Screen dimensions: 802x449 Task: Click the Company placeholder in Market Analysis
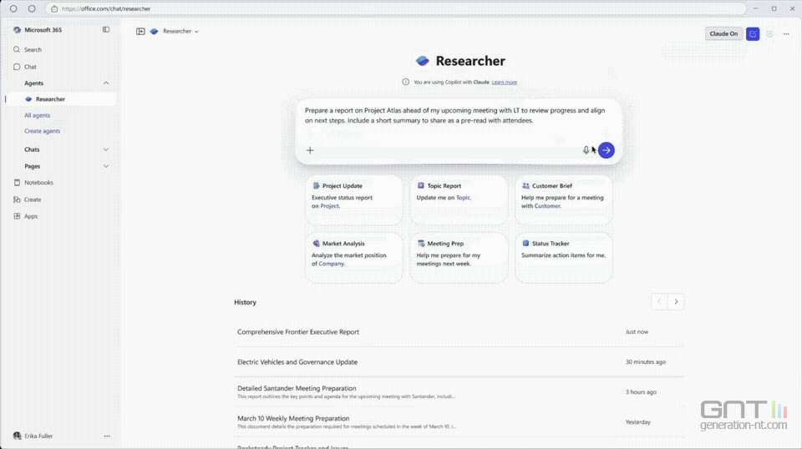[x=332, y=264]
